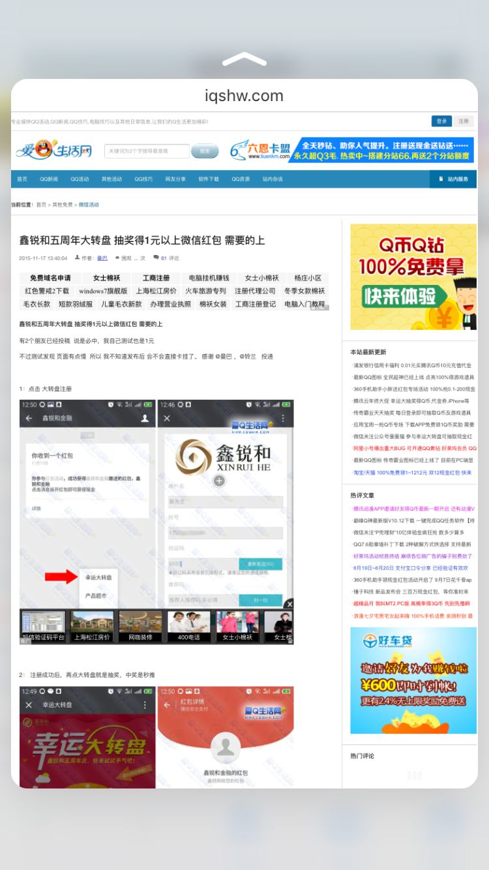Click the 工商注册 ad link
The width and height of the screenshot is (489, 870).
coord(156,278)
